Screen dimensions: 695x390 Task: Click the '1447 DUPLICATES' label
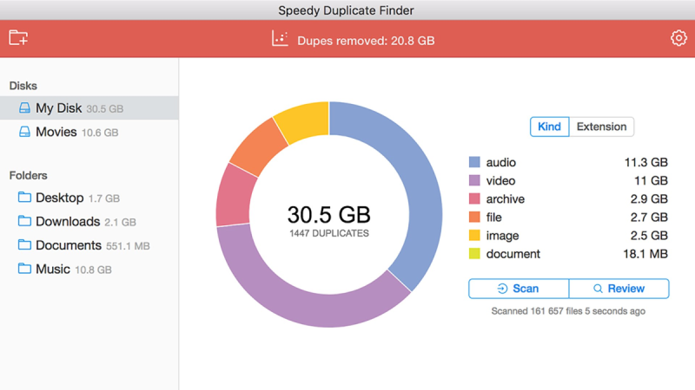coord(329,233)
